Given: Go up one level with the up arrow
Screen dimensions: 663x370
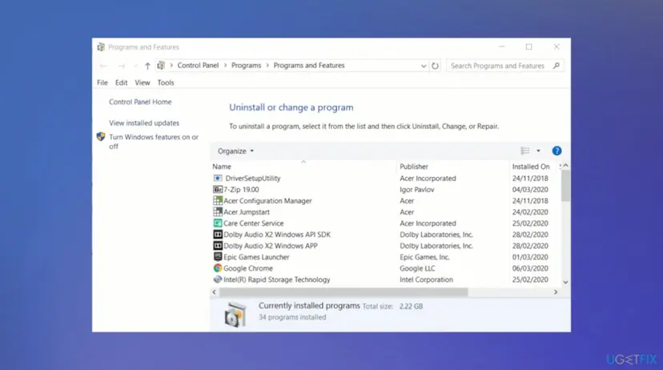Looking at the screenshot, I should [147, 66].
